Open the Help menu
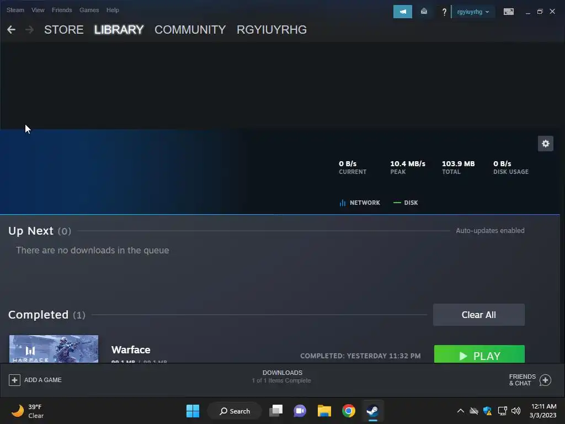 [113, 10]
